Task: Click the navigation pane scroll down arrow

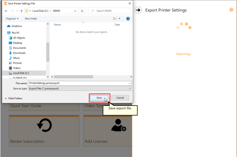Action: point(48,77)
